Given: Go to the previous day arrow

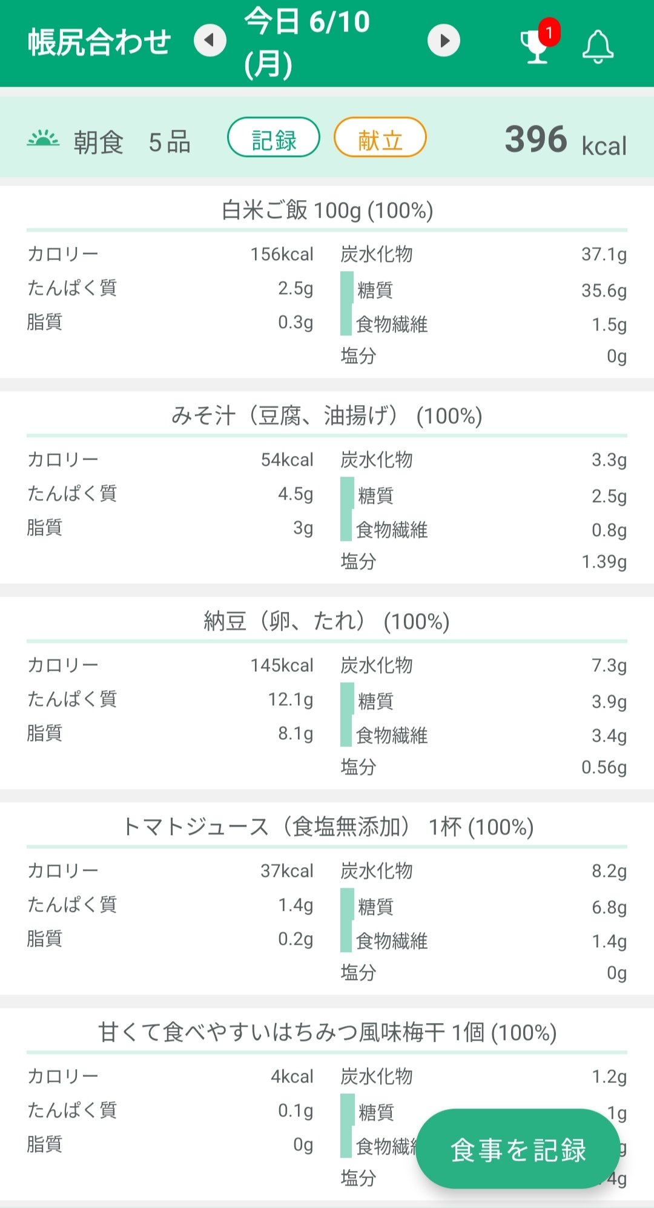Looking at the screenshot, I should tap(210, 41).
